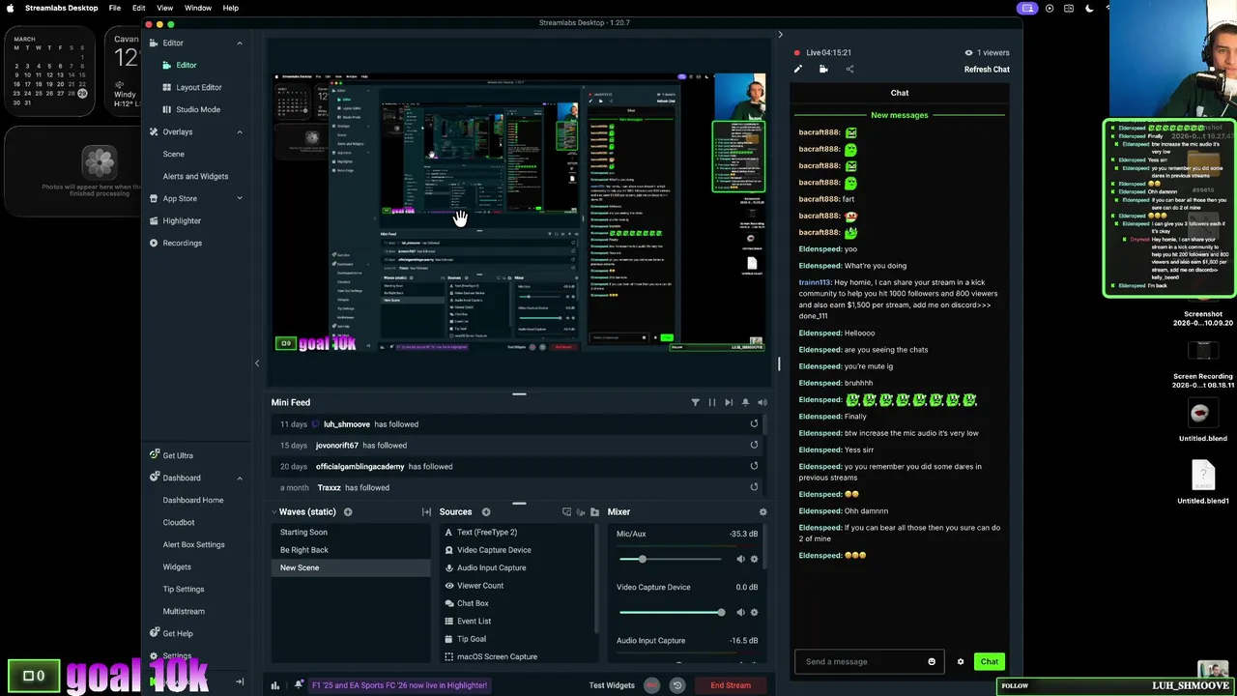Mute the Video Capture Device audio
This screenshot has width=1237, height=696.
coord(740,612)
